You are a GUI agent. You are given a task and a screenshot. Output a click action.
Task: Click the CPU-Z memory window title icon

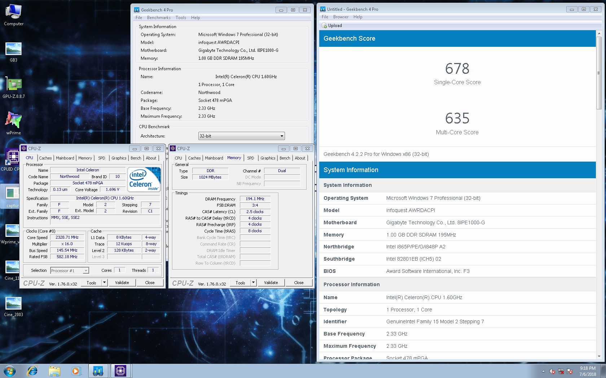tap(173, 148)
